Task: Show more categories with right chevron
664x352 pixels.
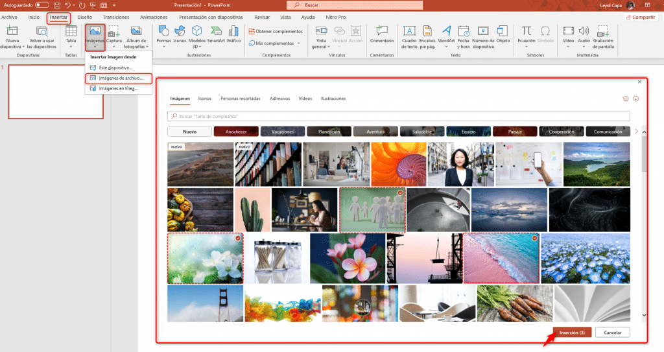Action: tap(636, 132)
